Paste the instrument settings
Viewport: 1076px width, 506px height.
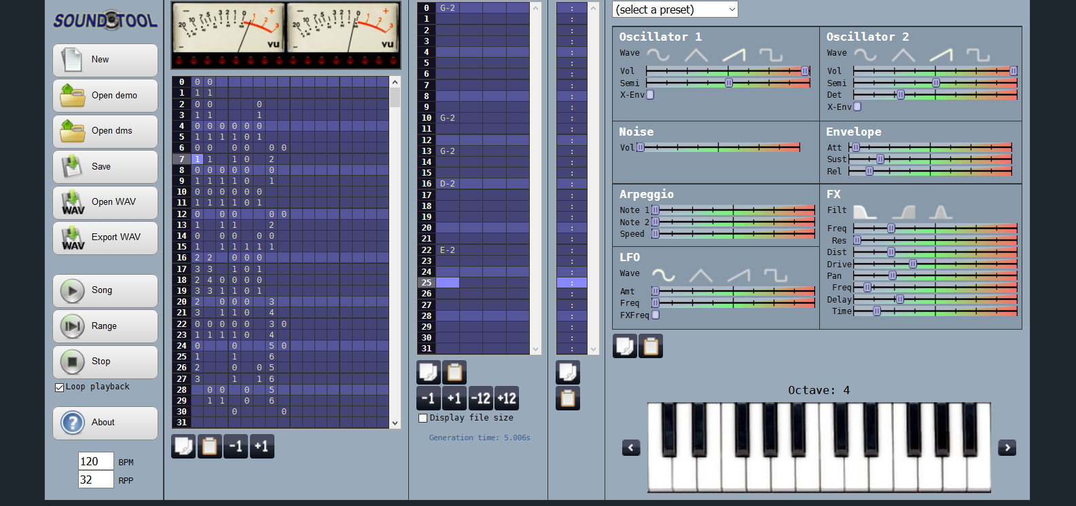(x=651, y=346)
